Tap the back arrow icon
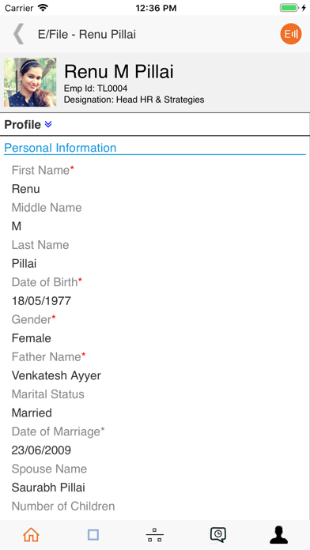The image size is (310, 550). (x=19, y=34)
